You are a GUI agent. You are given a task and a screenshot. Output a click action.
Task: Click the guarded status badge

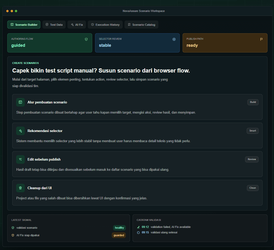coord(119,235)
